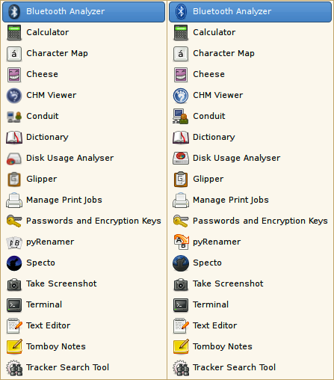The height and width of the screenshot is (380, 334).
Task: Click the Manage Print Jobs printer icon, right menu
Action: [181, 200]
